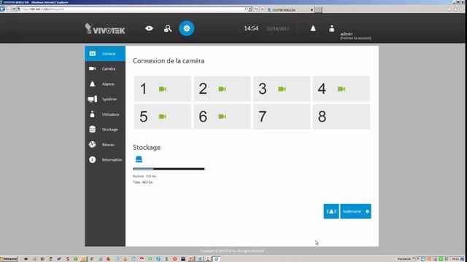The height and width of the screenshot is (262, 467).
Task: Open settings via the blue gear icon
Action: pyautogui.click(x=187, y=28)
